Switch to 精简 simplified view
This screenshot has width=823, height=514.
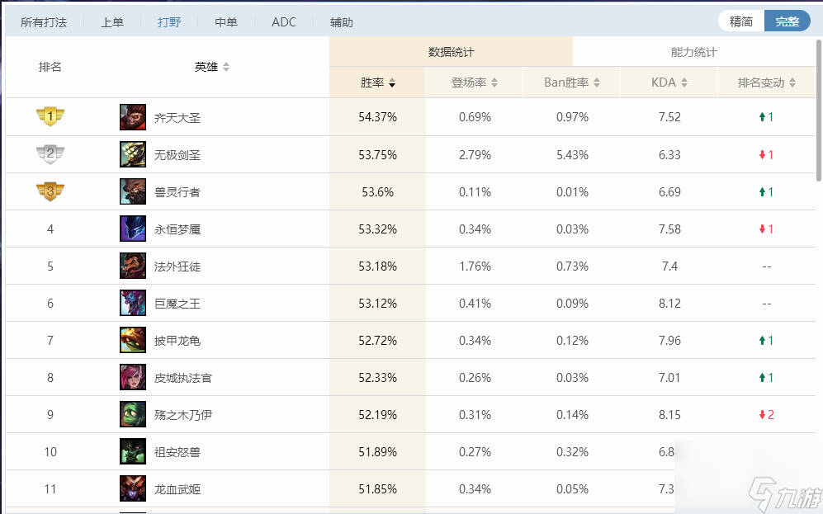(741, 21)
